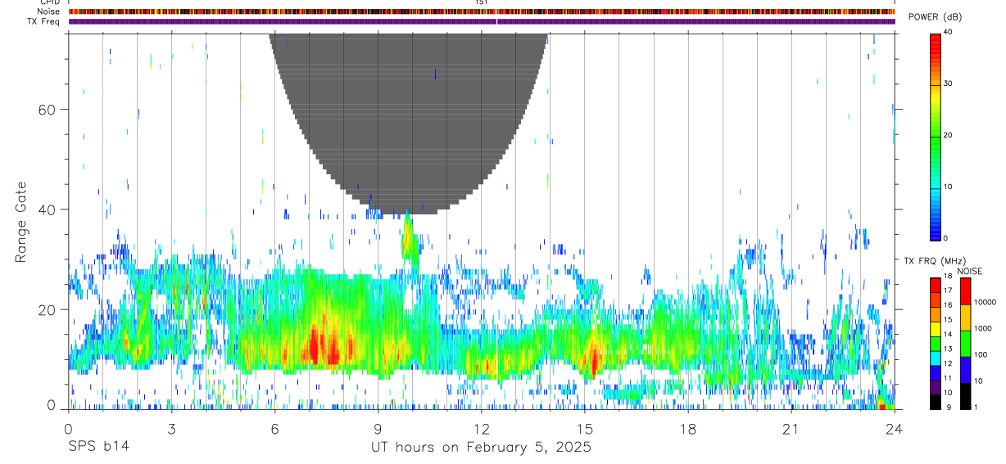The image size is (1006, 464).
Task: Pick the green NOISE swatch above 100
Action: pos(965,344)
